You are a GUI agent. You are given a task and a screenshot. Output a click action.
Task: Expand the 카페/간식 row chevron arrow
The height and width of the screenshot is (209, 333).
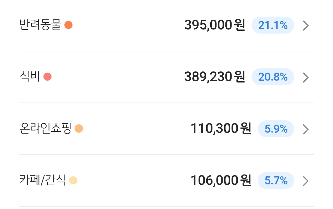pos(306,181)
